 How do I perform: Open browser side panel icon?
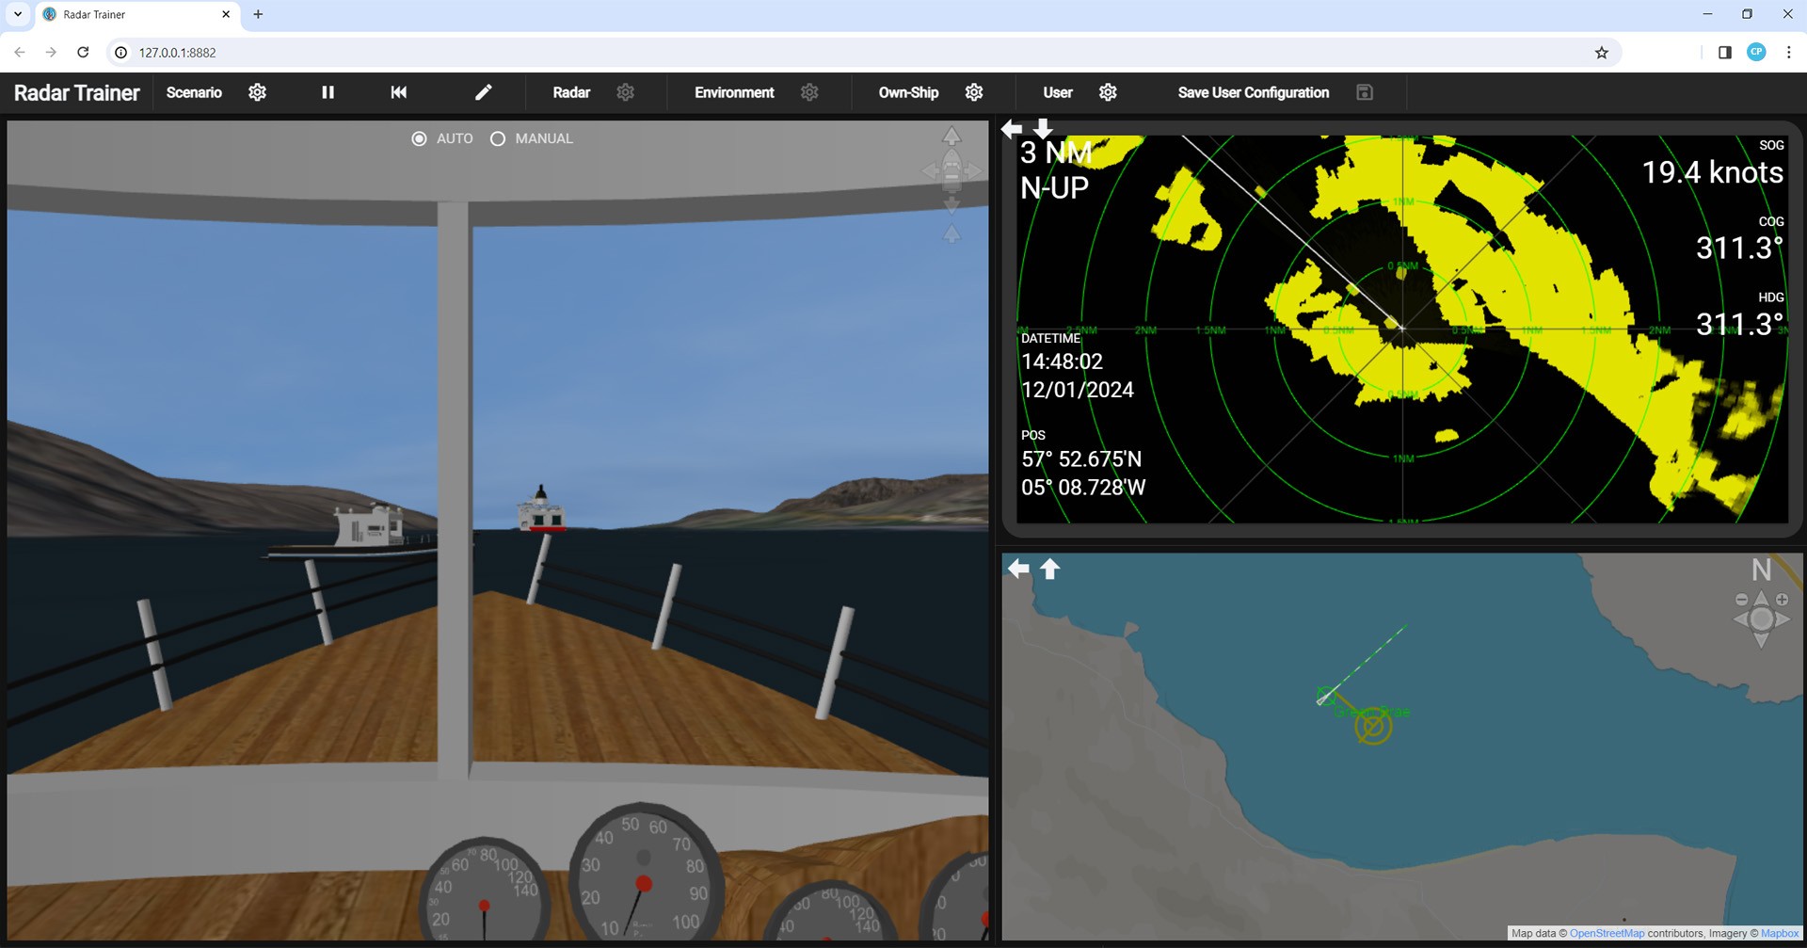pos(1724,53)
